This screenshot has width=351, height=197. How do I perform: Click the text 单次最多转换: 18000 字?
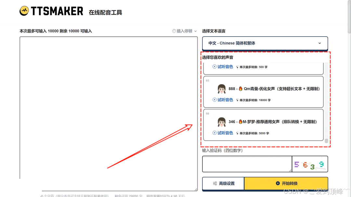pyautogui.click(x=255, y=100)
